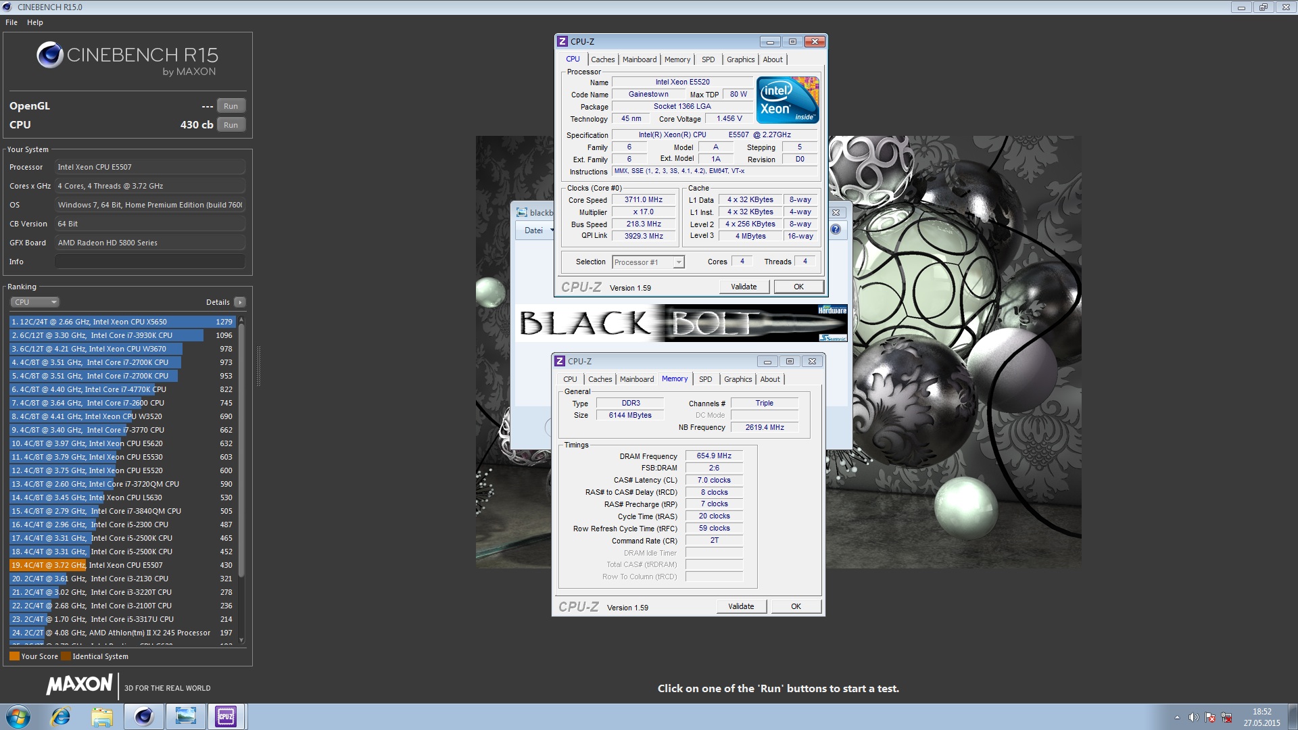1298x730 pixels.
Task: Click the taskbar clock showing 18:52
Action: click(x=1261, y=717)
